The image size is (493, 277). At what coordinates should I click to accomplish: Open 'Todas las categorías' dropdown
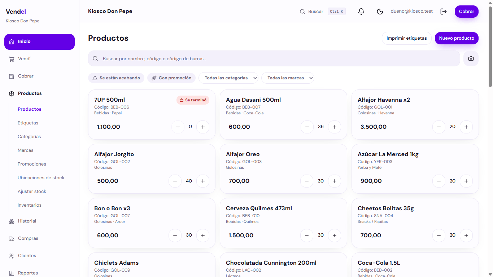(x=228, y=78)
